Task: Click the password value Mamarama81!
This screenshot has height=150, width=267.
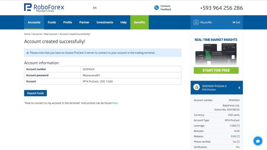Action: tap(91, 75)
